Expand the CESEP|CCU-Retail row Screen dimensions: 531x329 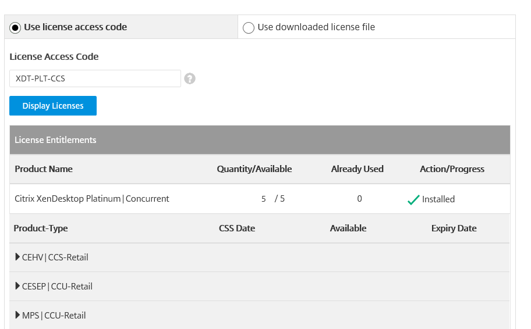pyautogui.click(x=17, y=286)
